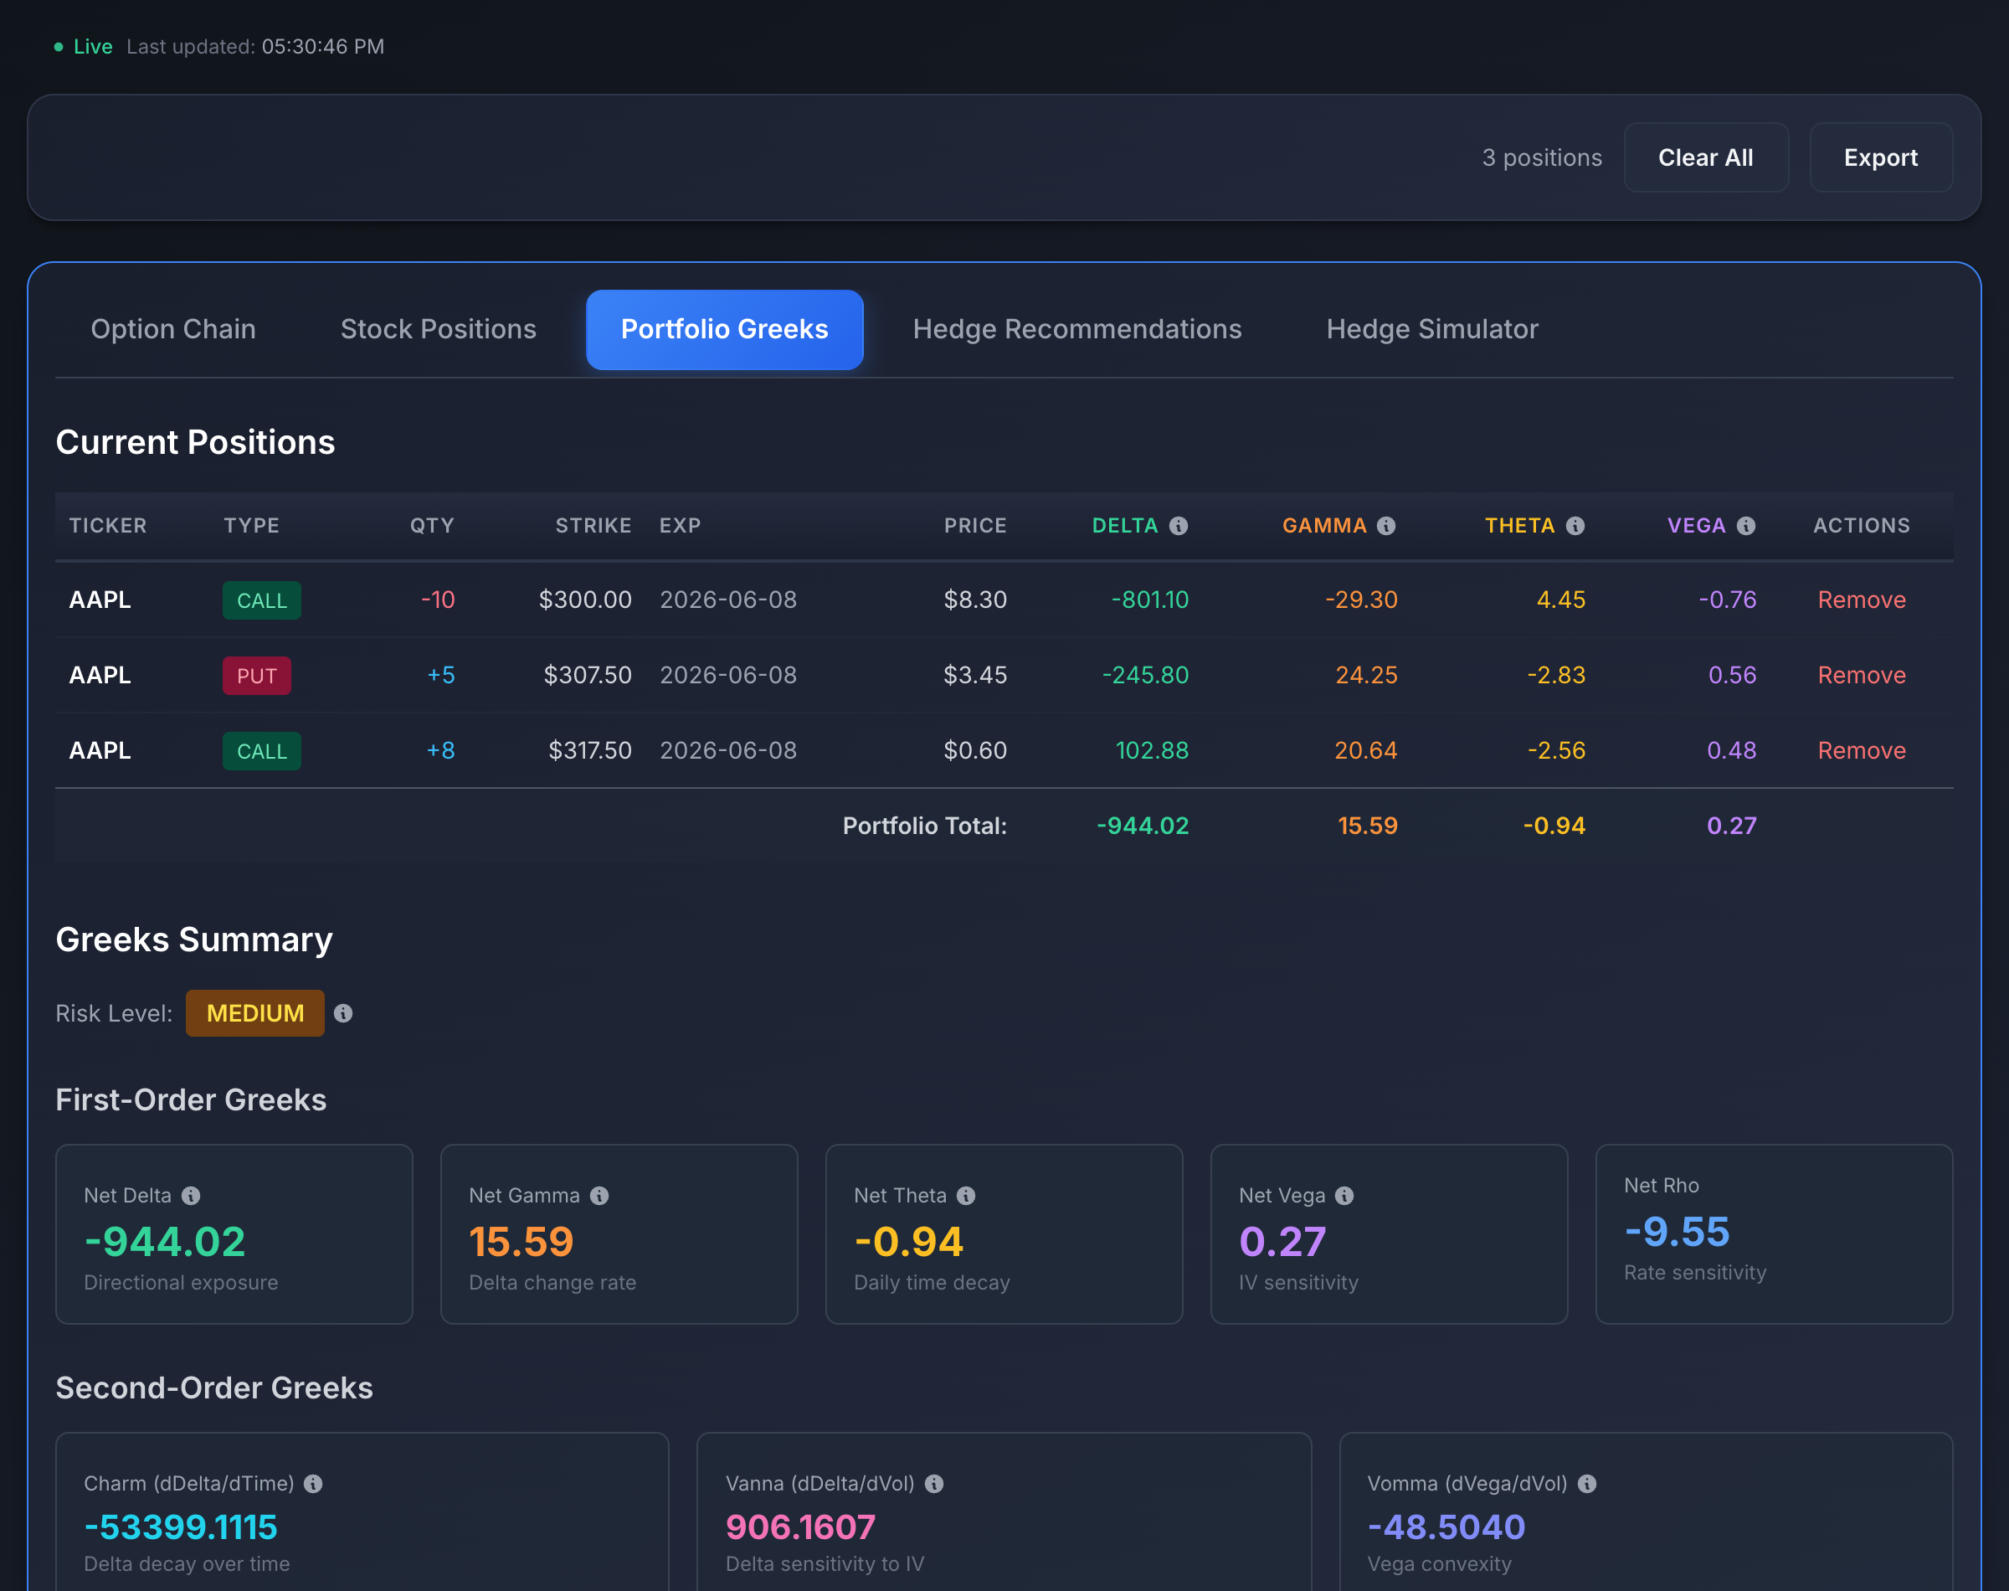Click the Charm value -53399.1115
Screen dimensions: 2009x1591
point(181,1527)
